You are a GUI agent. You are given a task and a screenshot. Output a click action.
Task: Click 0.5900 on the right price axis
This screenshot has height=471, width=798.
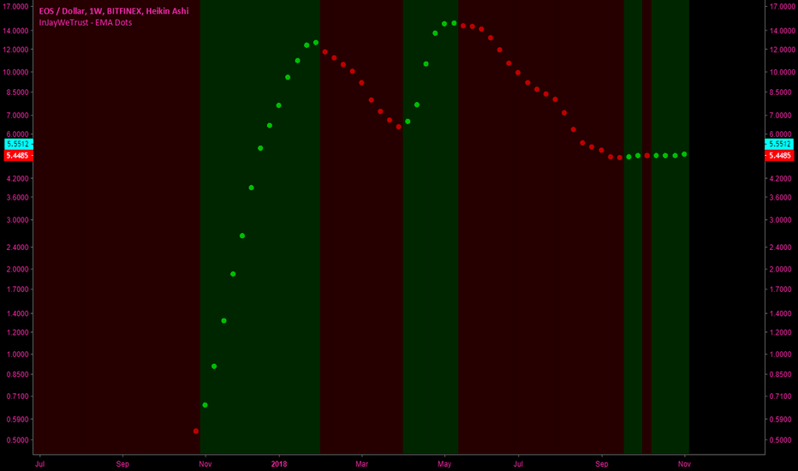(781, 420)
